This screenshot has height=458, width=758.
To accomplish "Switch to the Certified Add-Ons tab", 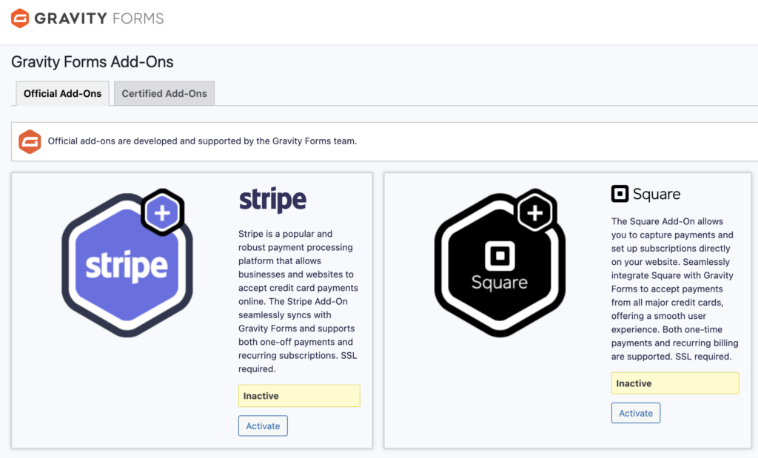I will click(x=164, y=93).
